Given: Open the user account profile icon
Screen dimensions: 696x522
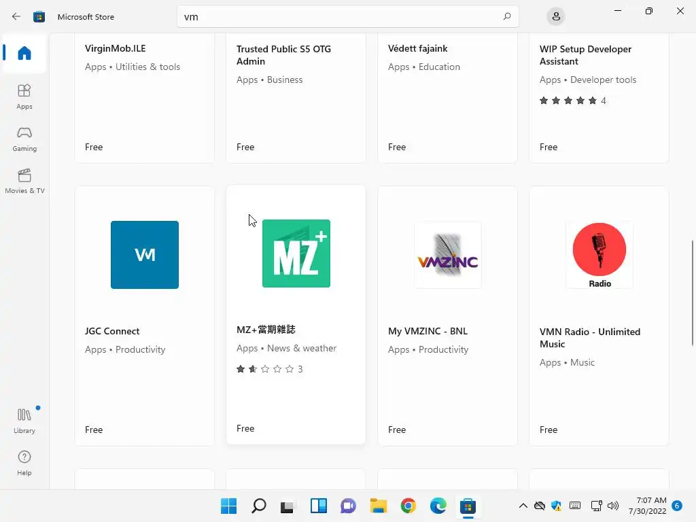Looking at the screenshot, I should [x=556, y=17].
